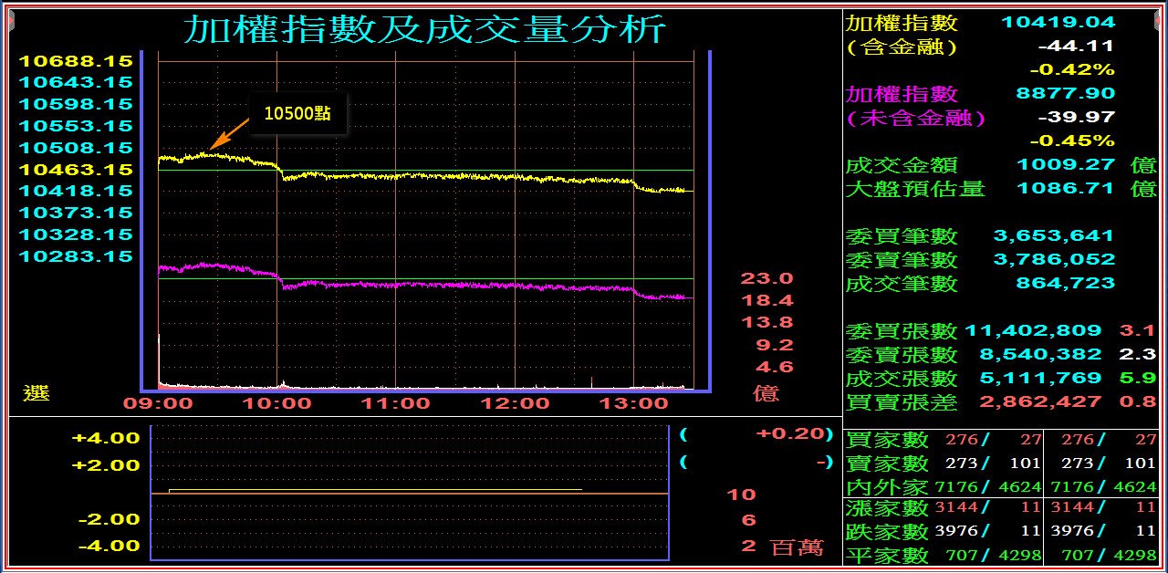The height and width of the screenshot is (573, 1168).
Task: Select the 13:00 time axis marker
Action: (x=633, y=402)
